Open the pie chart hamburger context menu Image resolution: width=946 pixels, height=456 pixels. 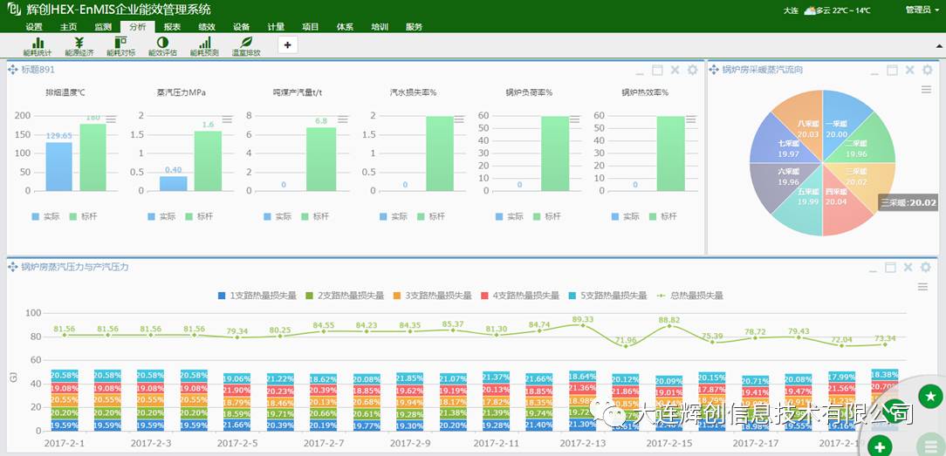[x=926, y=89]
